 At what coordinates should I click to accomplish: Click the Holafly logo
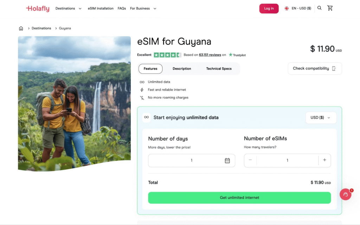tap(37, 8)
